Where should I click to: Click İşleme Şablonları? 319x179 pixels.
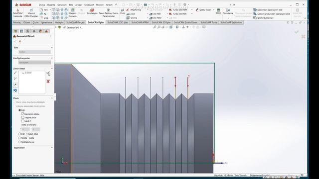(263, 18)
